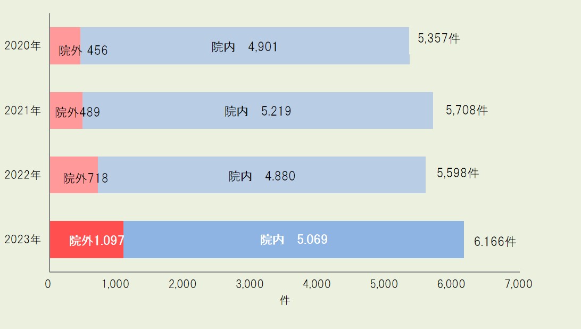
Task: Click the 2020年 pink 院外 456 bar segment
Action: 65,46
